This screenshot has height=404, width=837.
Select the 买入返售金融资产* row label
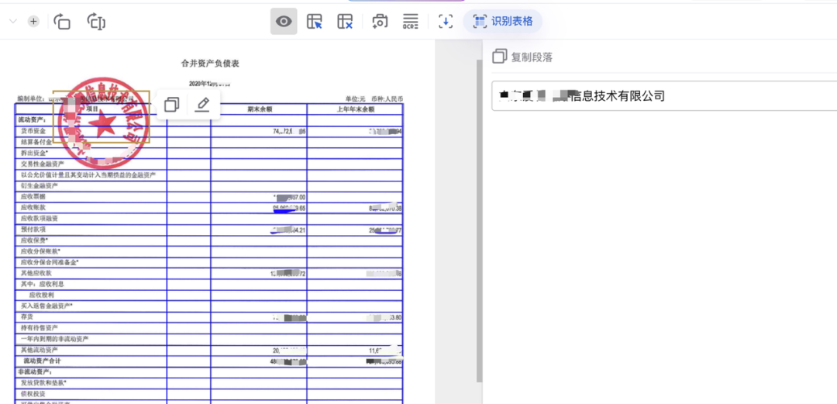pyautogui.click(x=46, y=306)
